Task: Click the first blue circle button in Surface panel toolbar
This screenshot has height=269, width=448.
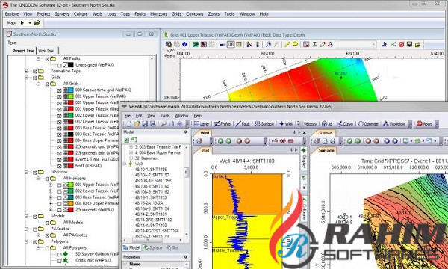Action: pyautogui.click(x=387, y=141)
